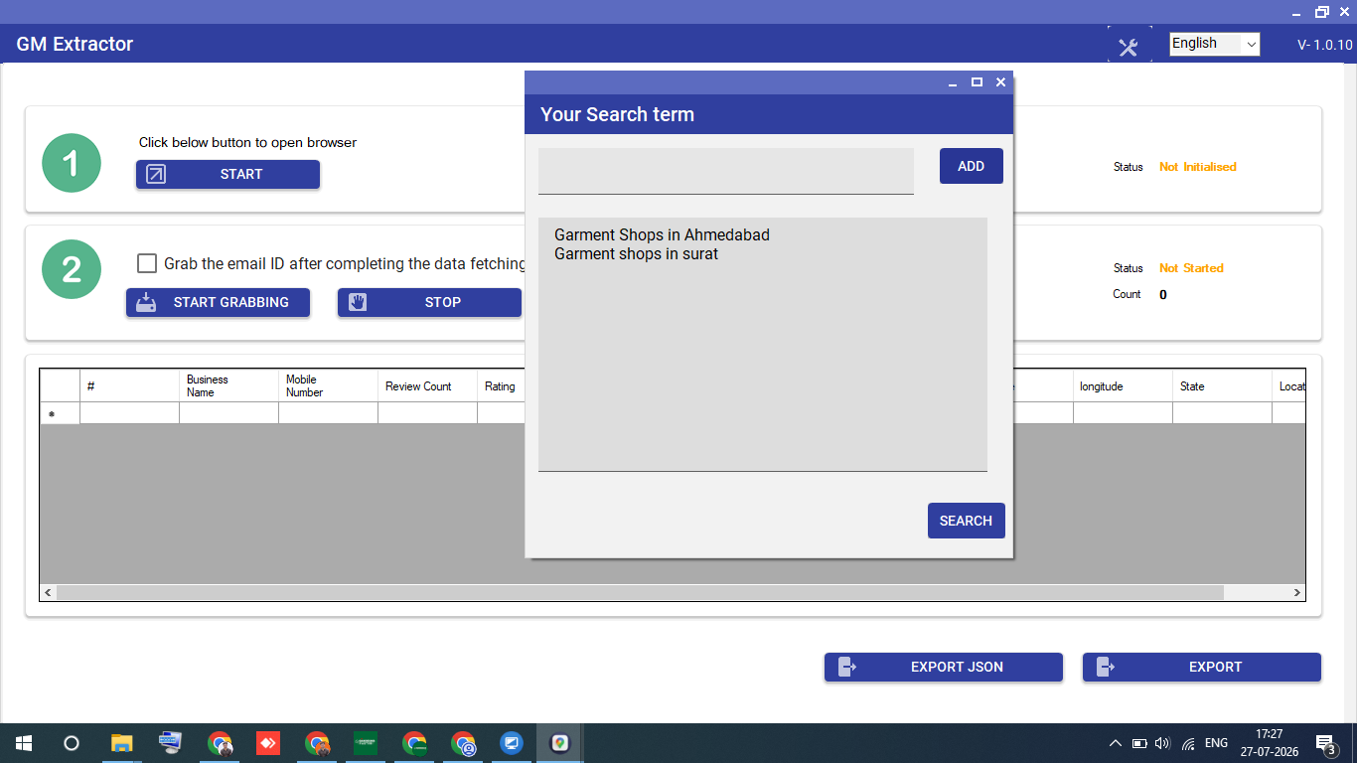The width and height of the screenshot is (1357, 763).
Task: Click SEARCH in search term dialog
Action: (x=967, y=521)
